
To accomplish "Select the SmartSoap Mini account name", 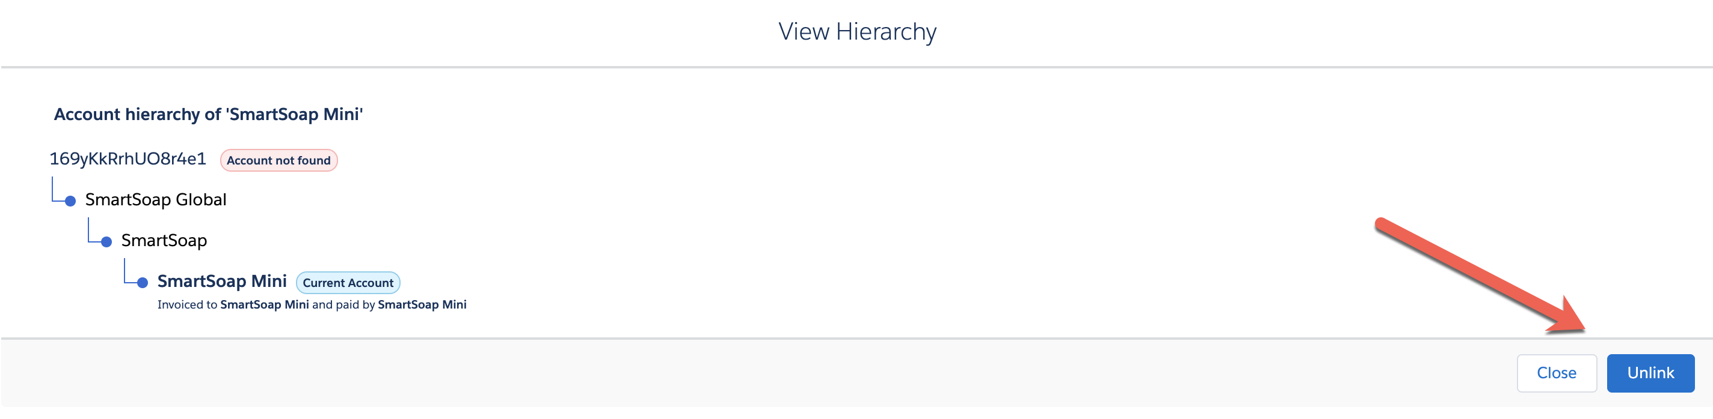I will (x=221, y=282).
